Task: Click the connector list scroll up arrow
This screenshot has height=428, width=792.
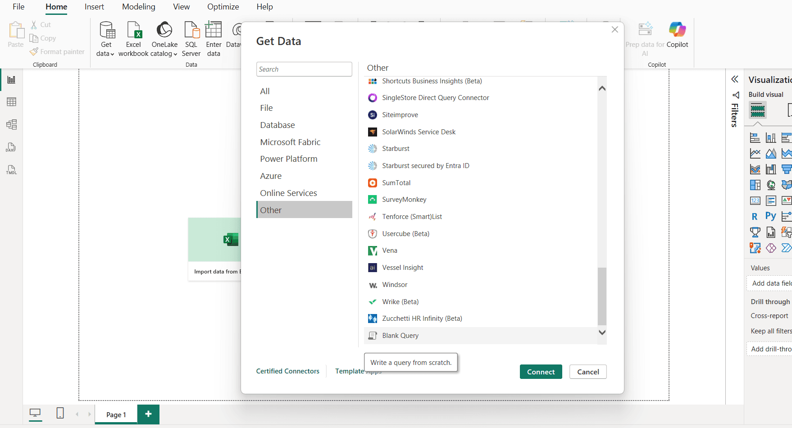Action: pyautogui.click(x=602, y=88)
